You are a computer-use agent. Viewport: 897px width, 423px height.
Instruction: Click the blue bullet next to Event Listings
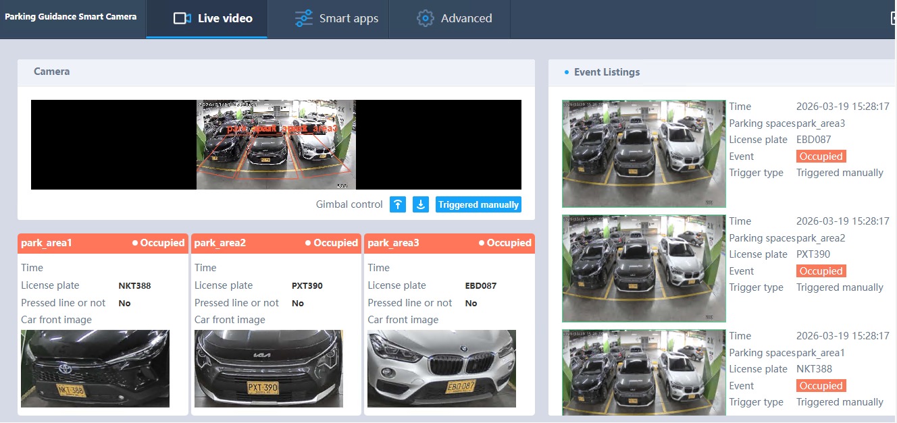tap(566, 72)
